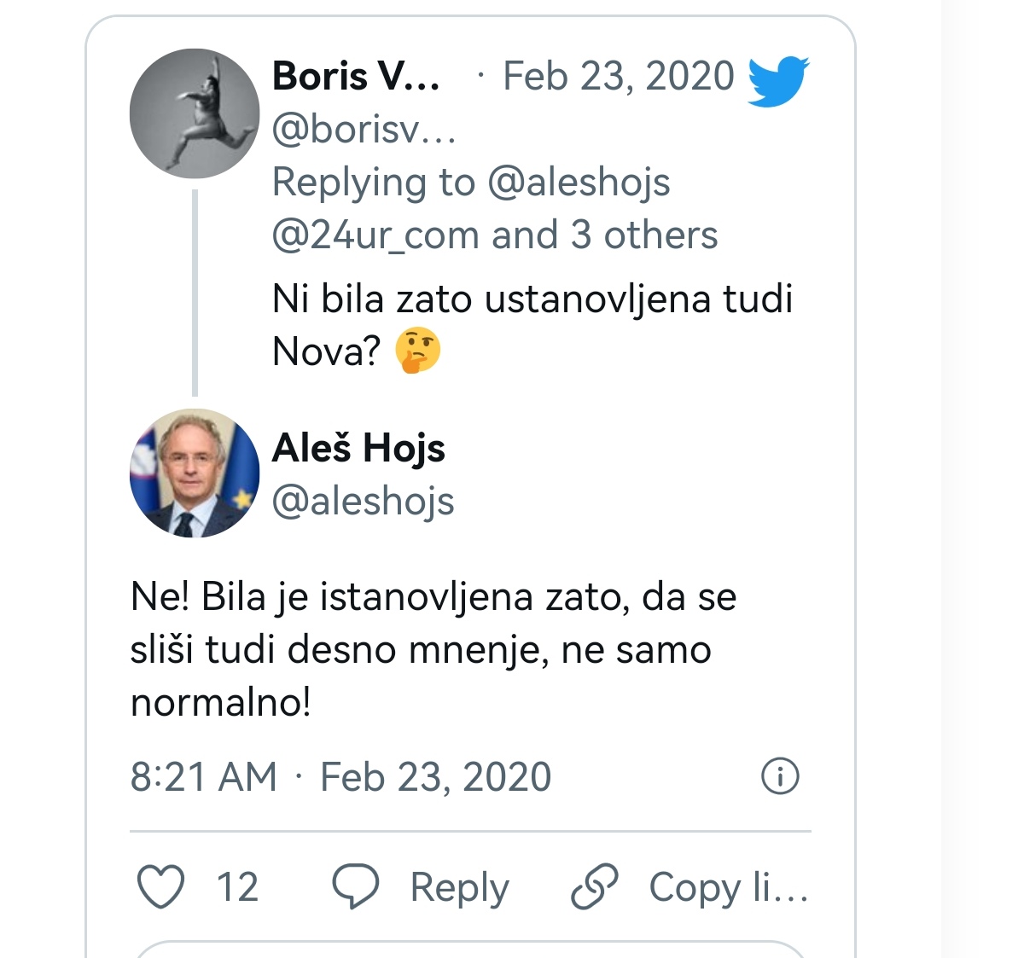Click the @aleshojs mention in Replying to
Image resolution: width=1024 pixels, height=958 pixels.
[x=579, y=183]
